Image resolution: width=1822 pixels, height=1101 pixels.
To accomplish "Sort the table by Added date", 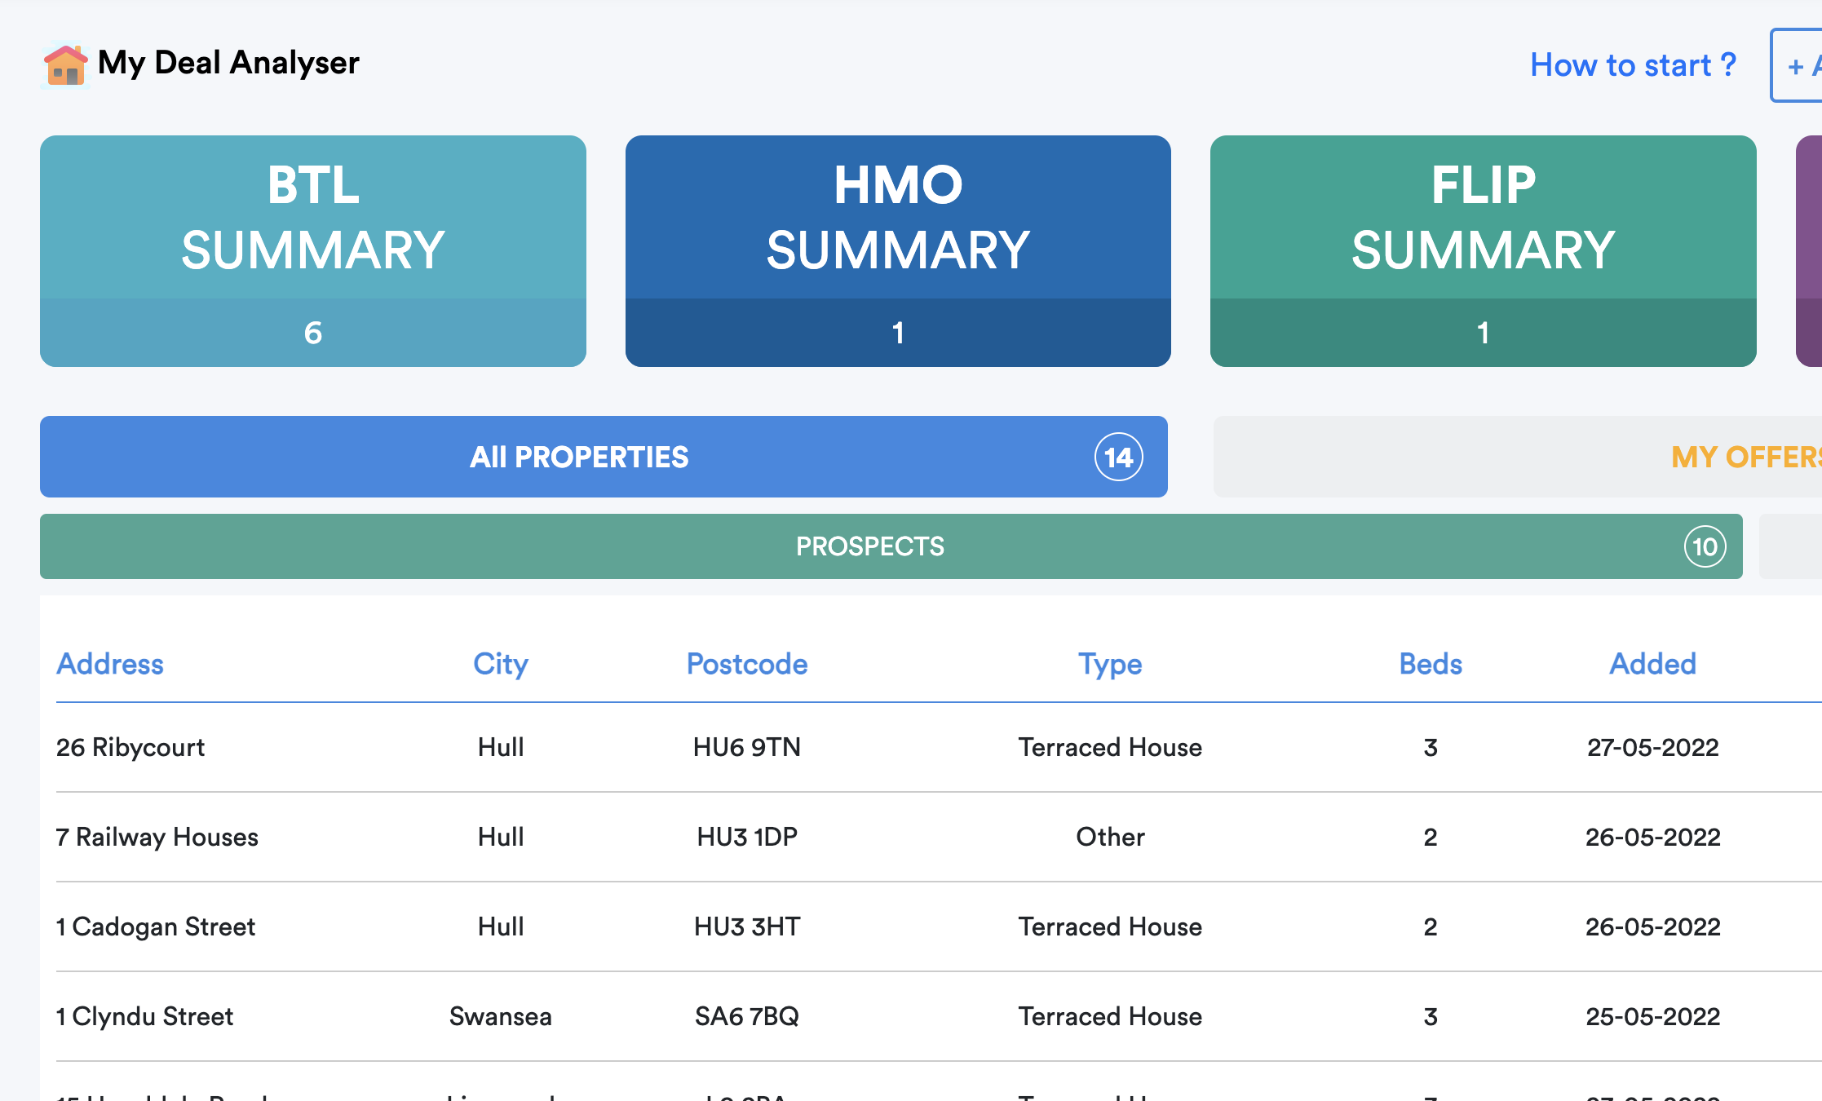I will (1652, 664).
